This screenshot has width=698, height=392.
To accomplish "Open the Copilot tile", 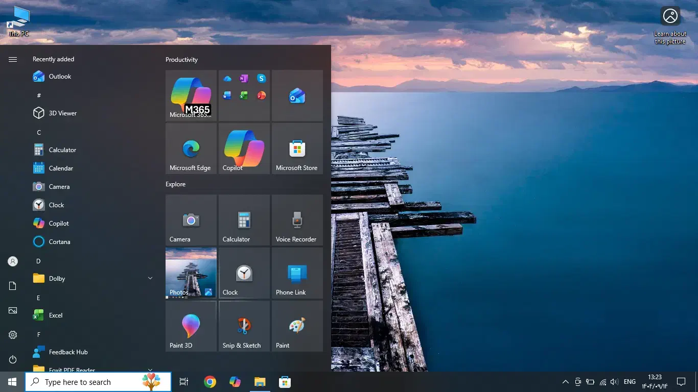I will pos(244,149).
